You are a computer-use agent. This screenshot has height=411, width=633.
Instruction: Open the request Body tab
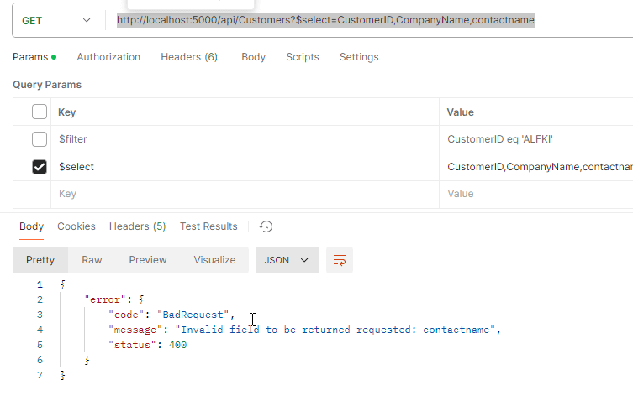pos(253,57)
